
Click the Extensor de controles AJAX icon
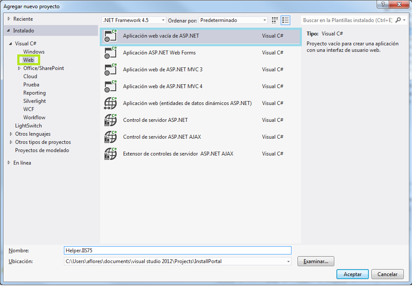tap(111, 153)
